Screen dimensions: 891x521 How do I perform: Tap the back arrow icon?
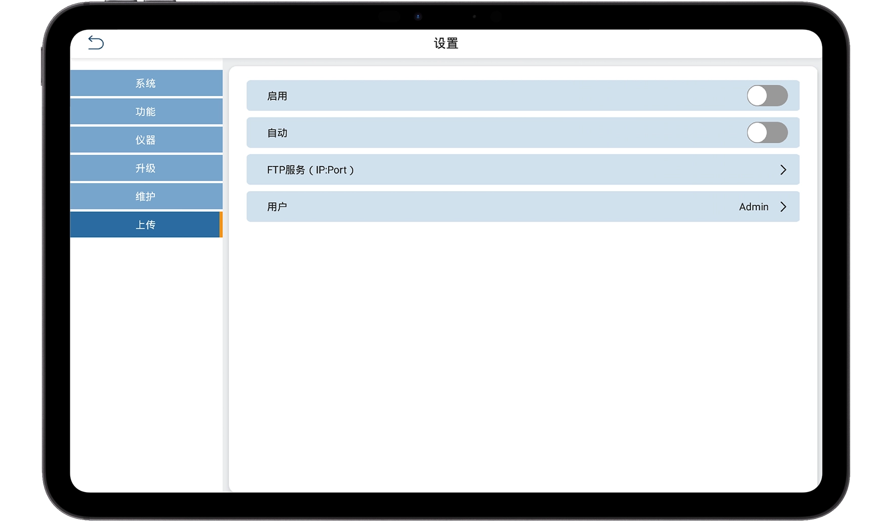point(96,42)
